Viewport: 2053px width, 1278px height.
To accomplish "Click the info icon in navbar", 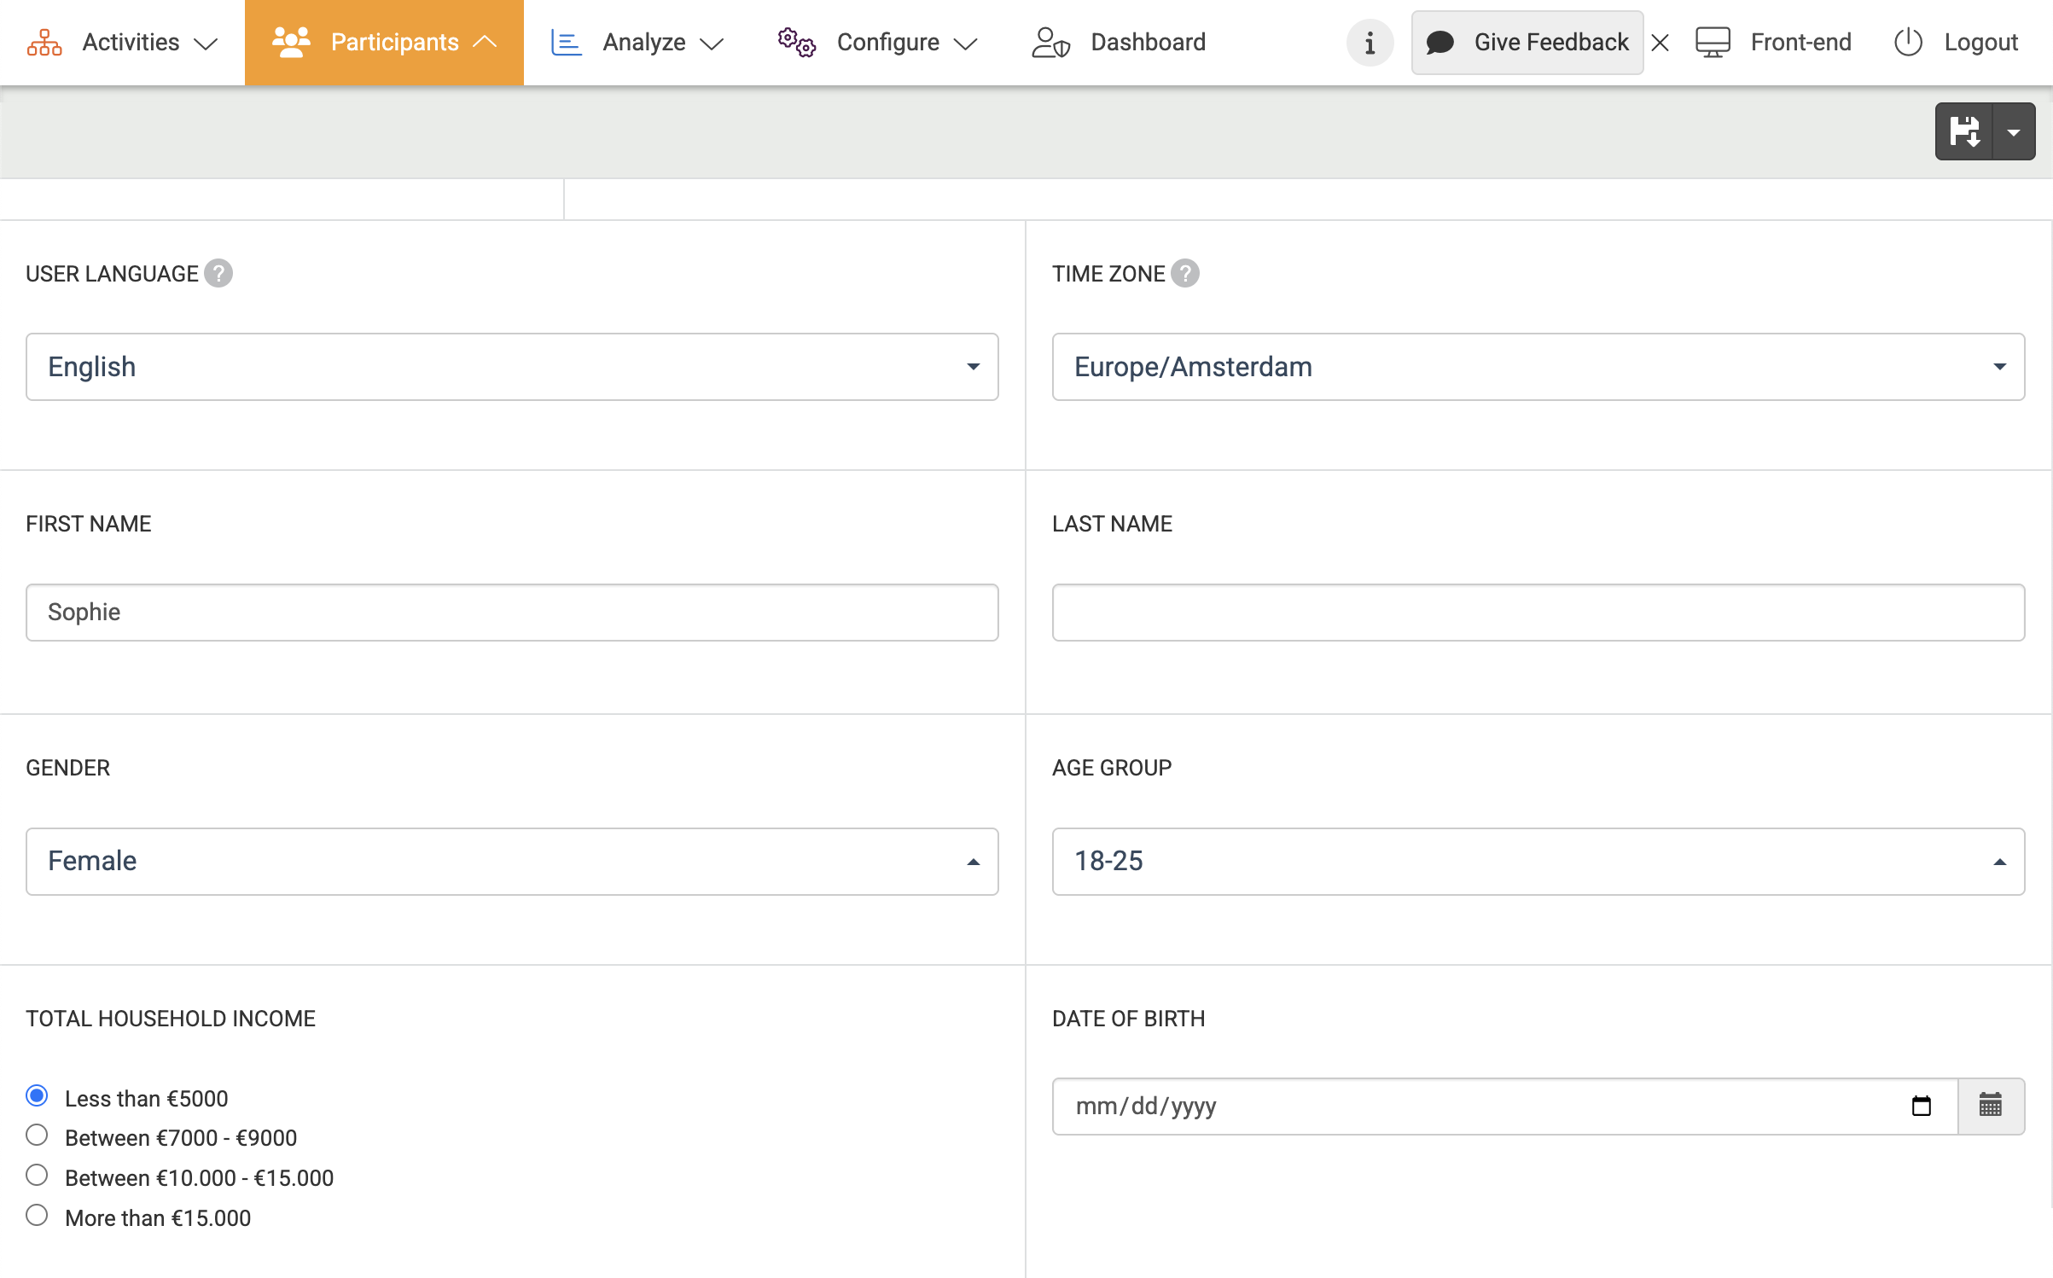I will pos(1370,43).
